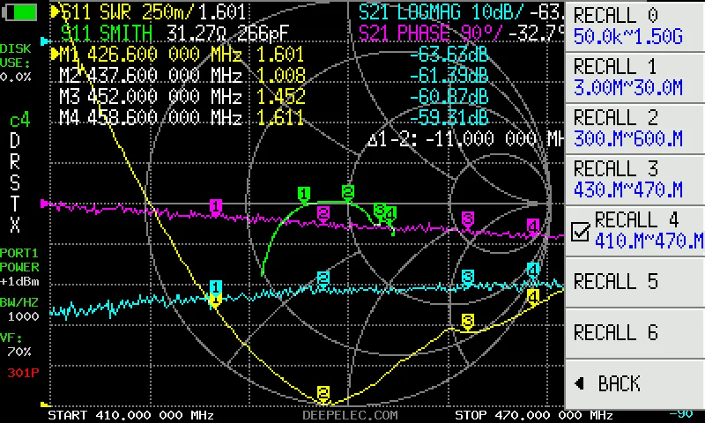Activate marker M3 row 452.000 MHz
Image resolution: width=705 pixels, height=423 pixels.
coord(182,96)
